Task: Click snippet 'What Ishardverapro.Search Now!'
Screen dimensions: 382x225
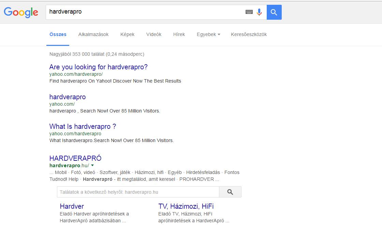Action: coord(86,140)
